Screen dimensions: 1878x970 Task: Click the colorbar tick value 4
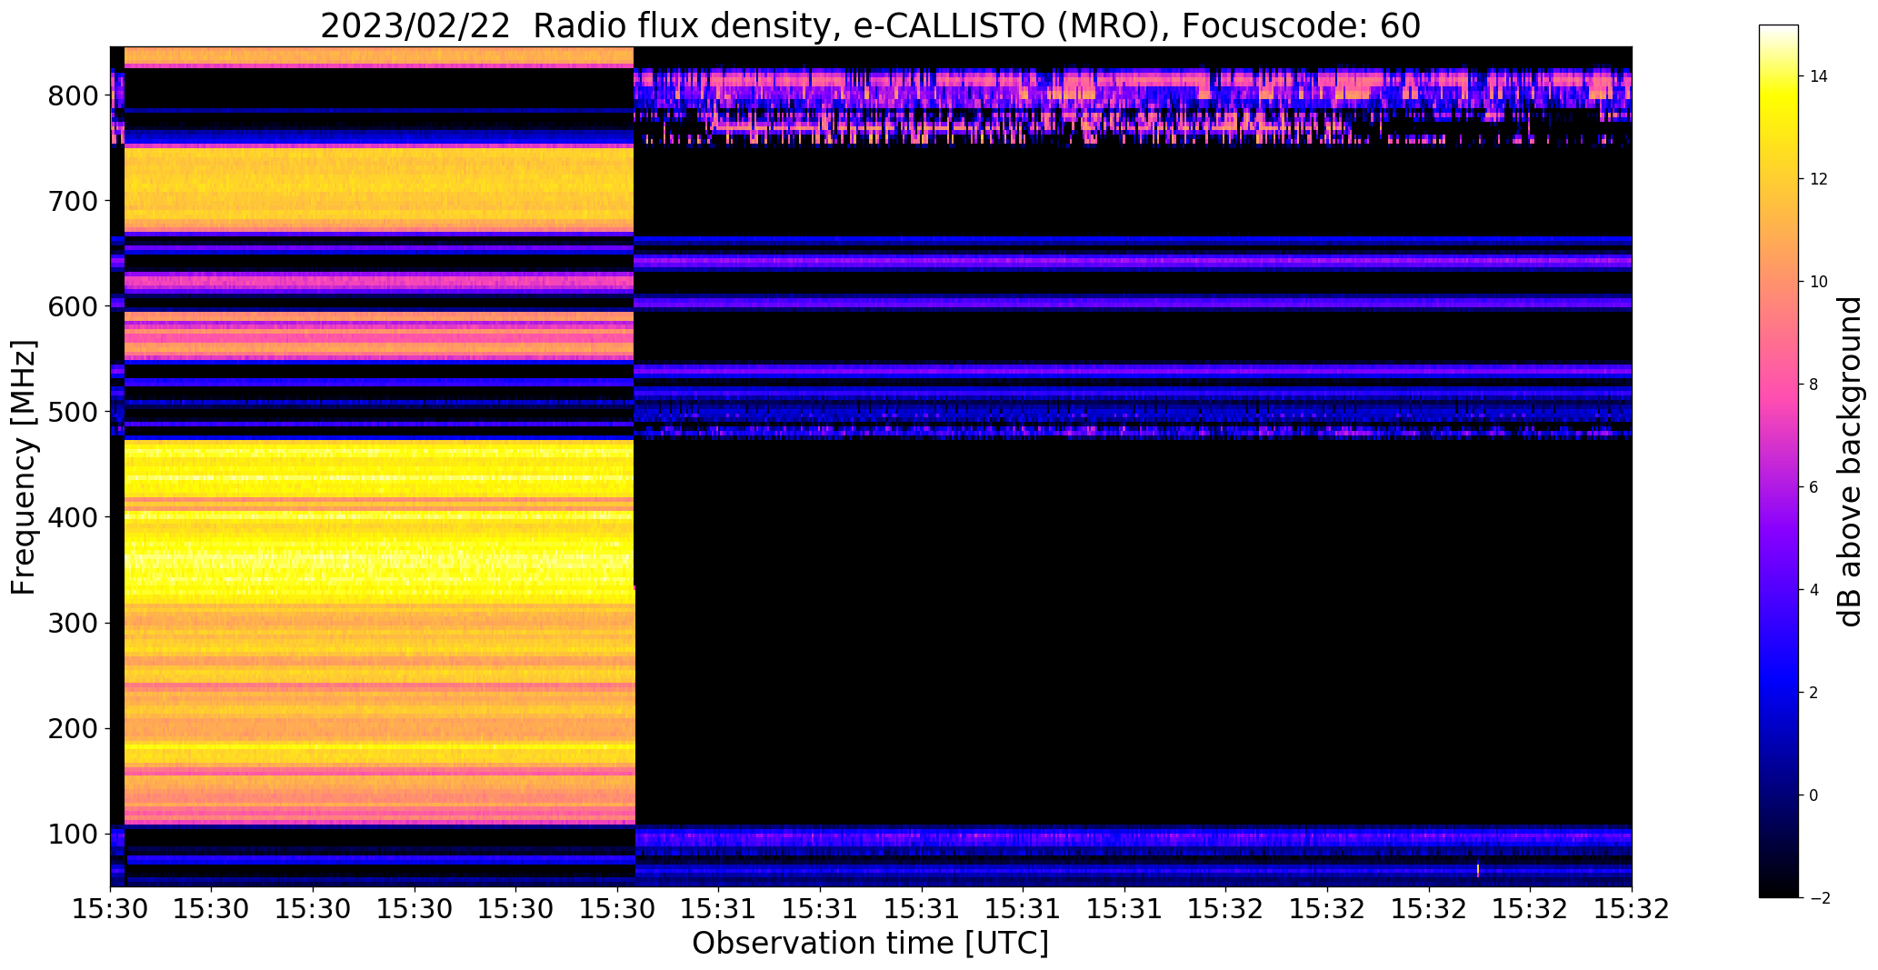pyautogui.click(x=1813, y=590)
